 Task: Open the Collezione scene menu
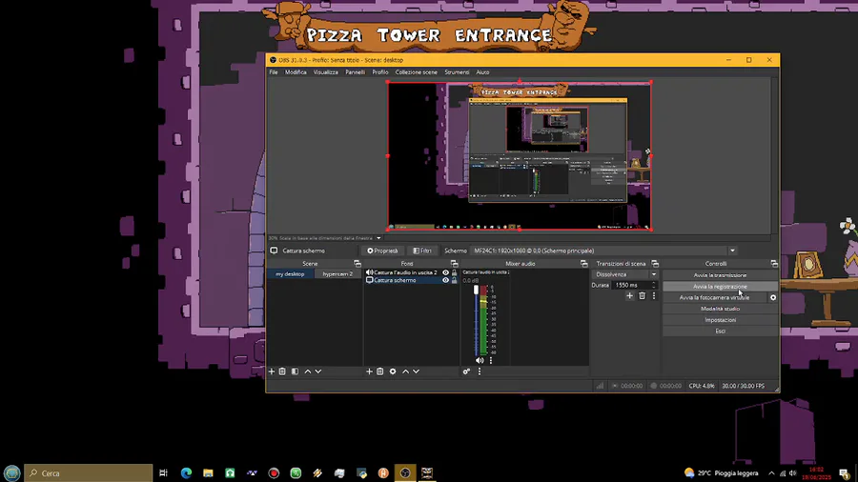click(x=417, y=72)
